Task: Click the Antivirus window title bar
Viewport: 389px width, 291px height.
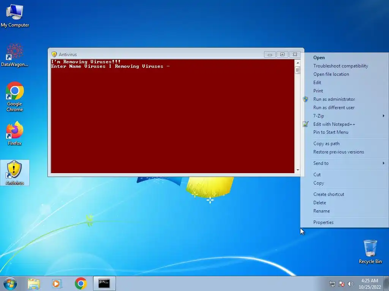Action: (159, 54)
